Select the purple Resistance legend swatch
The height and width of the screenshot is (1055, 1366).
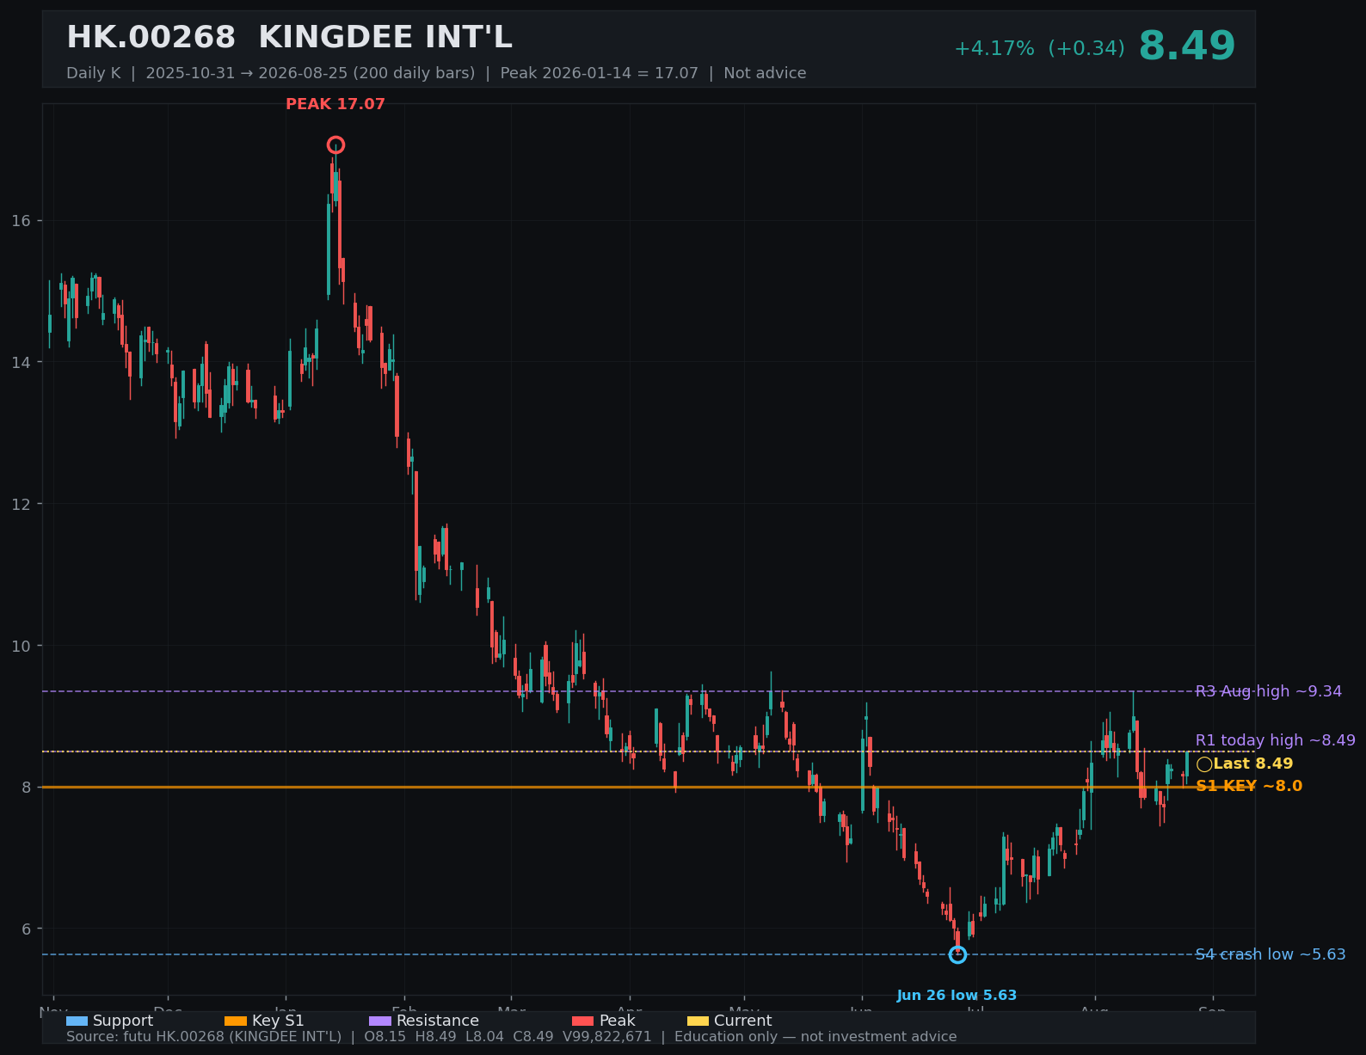[x=380, y=1021]
